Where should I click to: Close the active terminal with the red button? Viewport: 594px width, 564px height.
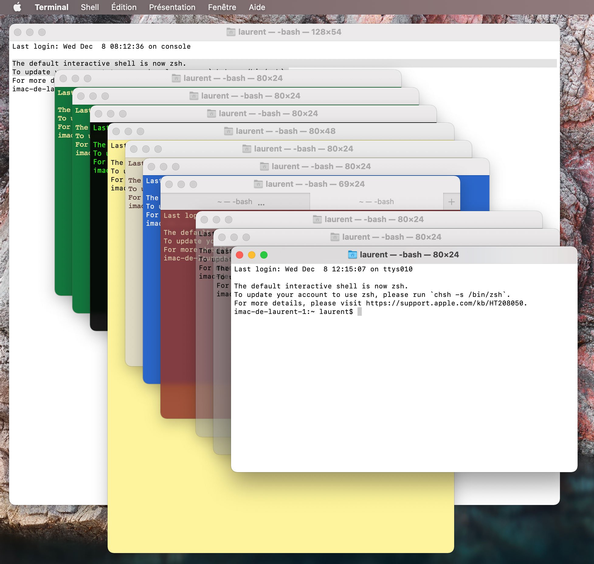coord(240,255)
